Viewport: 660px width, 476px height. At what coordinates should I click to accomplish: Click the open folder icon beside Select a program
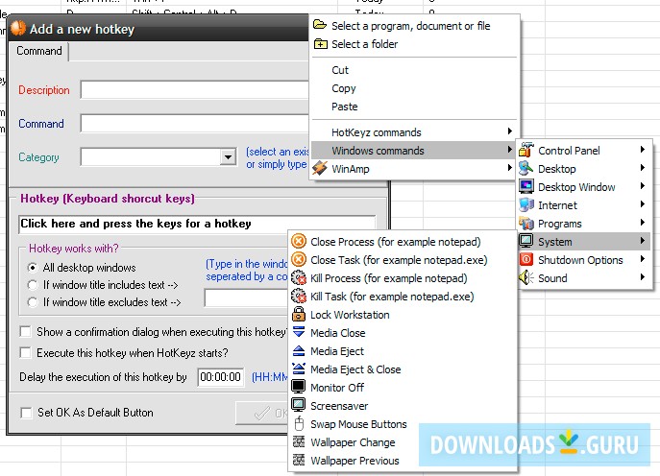(320, 25)
